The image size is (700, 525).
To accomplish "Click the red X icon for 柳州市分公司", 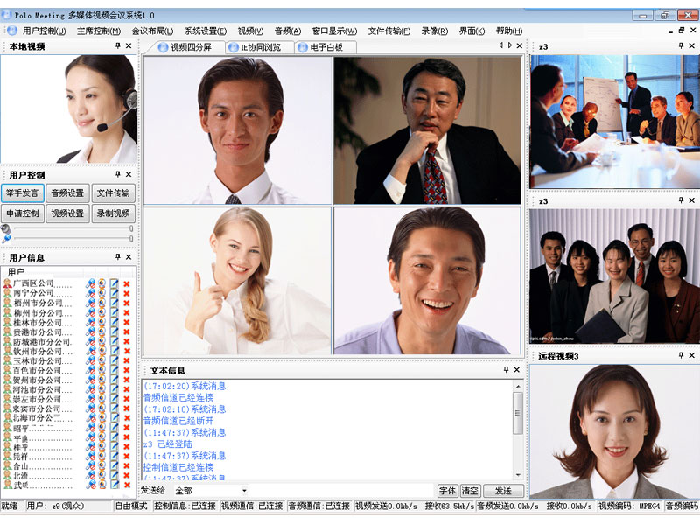I will [126, 313].
